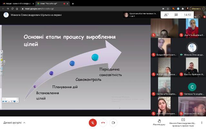This screenshot has height=129, width=206.
Task: Toggle the camera on or off
Action: click(x=113, y=123)
